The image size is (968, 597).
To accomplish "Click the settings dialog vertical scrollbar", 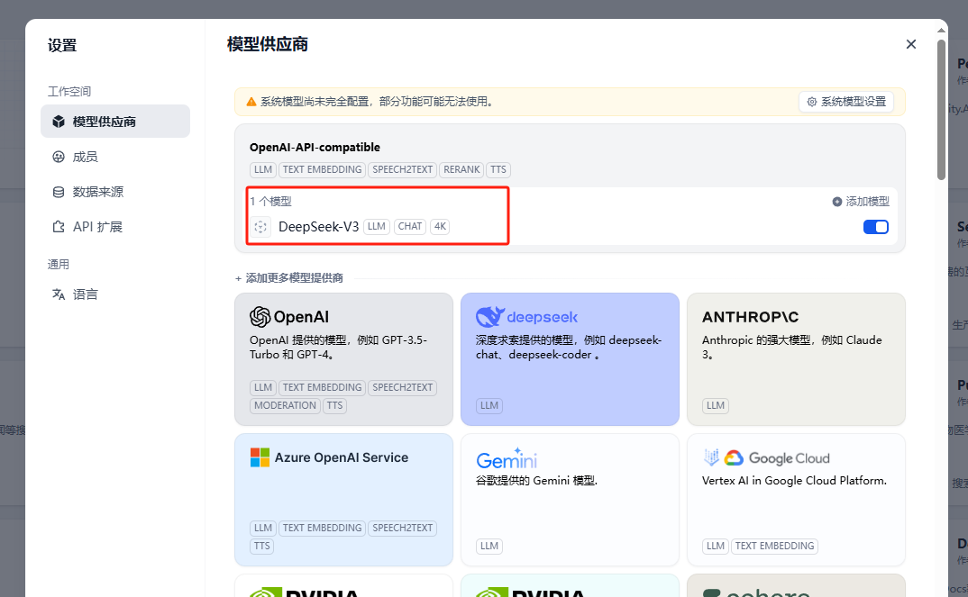I will click(942, 110).
